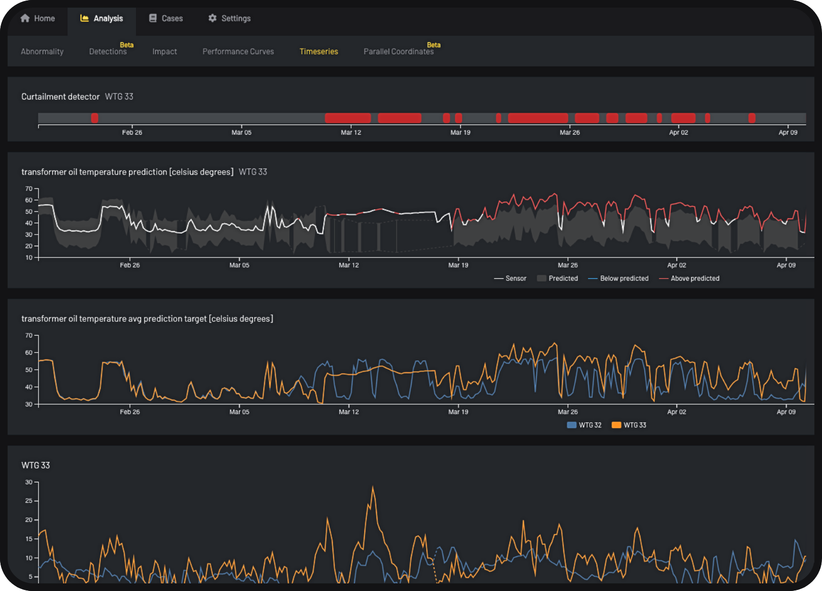
Task: Open Parallel Coordinates beta tab
Action: (398, 51)
